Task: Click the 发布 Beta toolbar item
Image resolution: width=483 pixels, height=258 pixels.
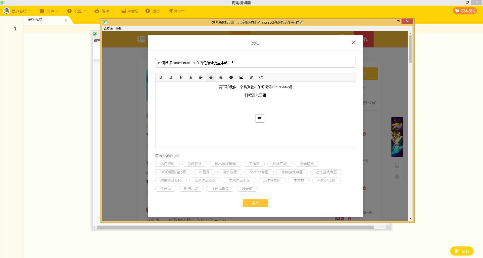Action: coord(177,11)
